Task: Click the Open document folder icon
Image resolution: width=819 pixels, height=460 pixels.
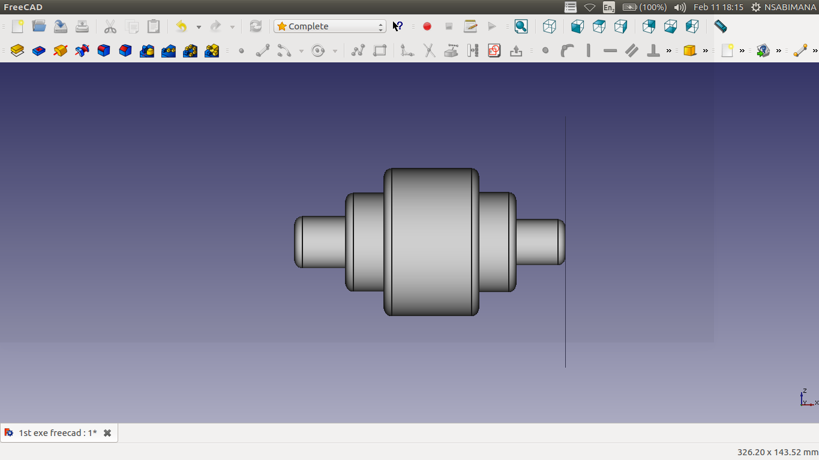Action: click(39, 26)
